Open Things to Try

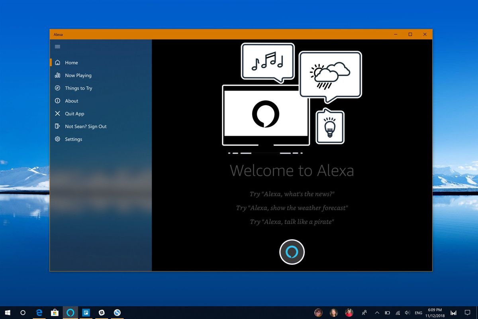(78, 88)
